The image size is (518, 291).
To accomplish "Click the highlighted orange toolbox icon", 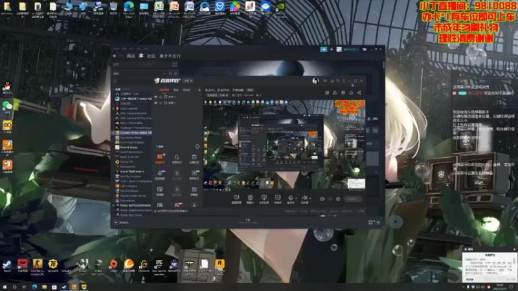I will click(x=160, y=158).
